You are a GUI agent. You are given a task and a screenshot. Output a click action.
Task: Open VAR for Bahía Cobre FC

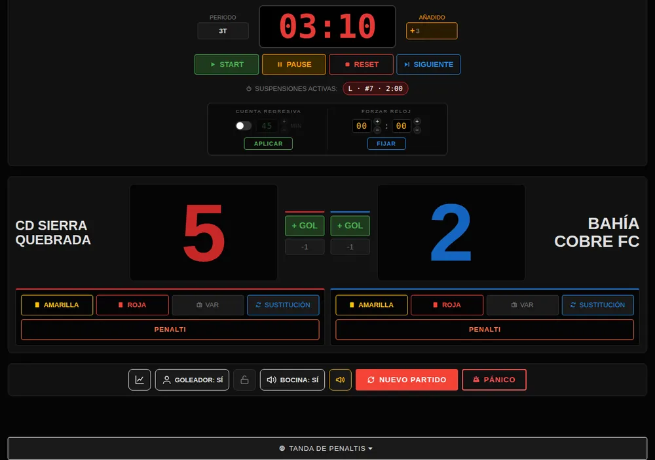click(523, 305)
